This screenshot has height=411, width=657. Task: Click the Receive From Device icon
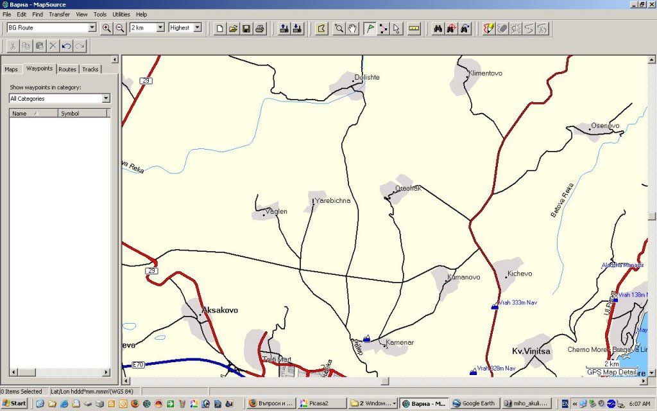pyautogui.click(x=298, y=28)
